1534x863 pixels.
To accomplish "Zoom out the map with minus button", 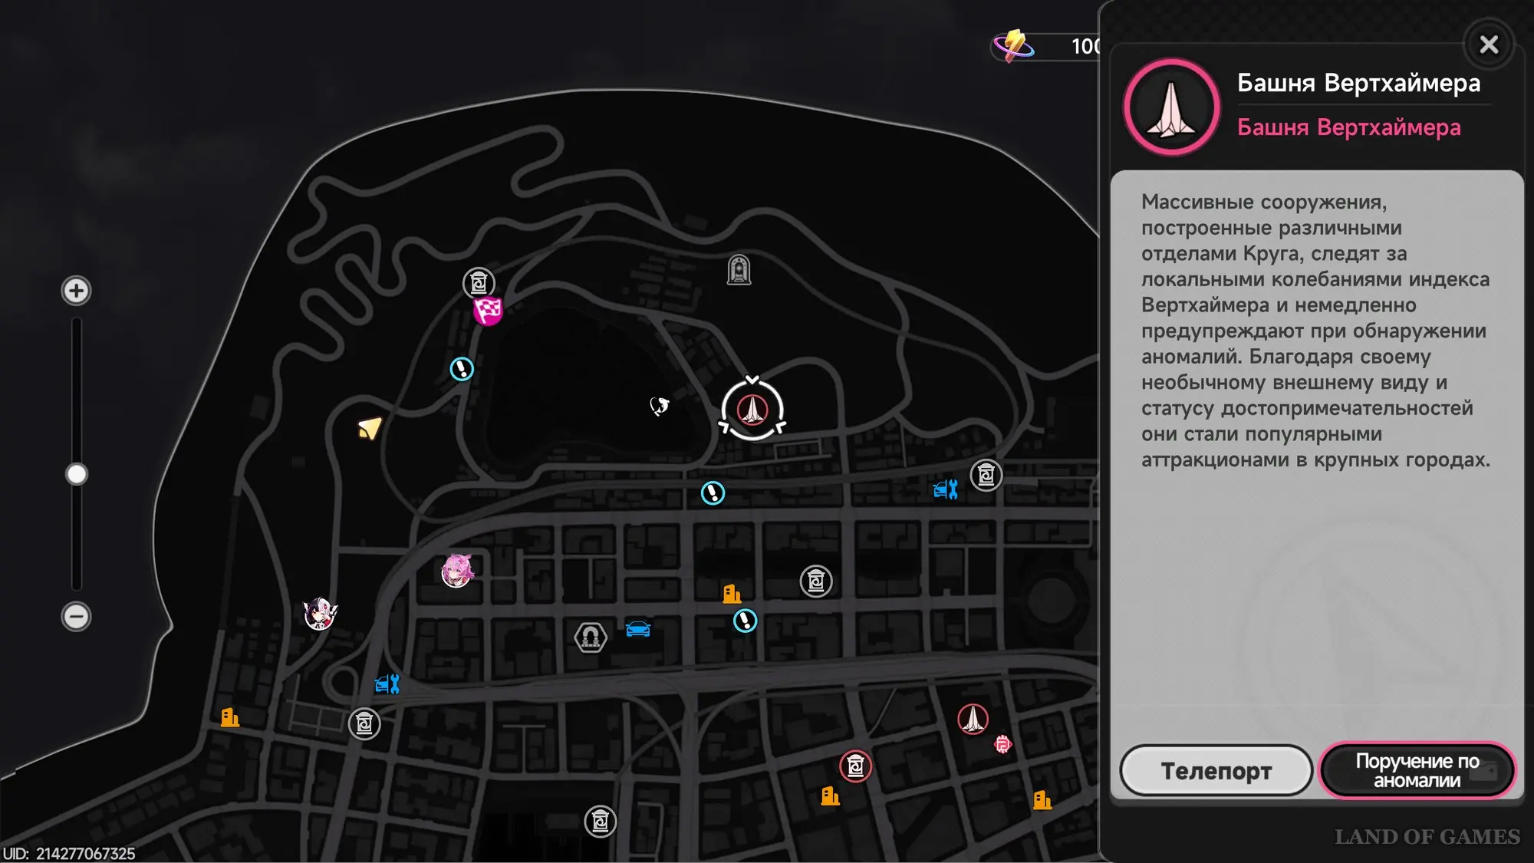I will pyautogui.click(x=76, y=616).
